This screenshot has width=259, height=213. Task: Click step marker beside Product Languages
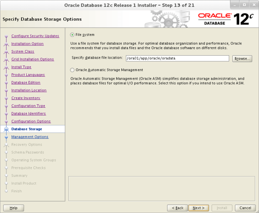[x=6, y=75]
